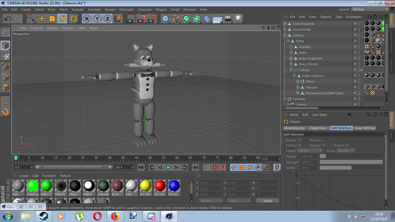Select the Scale tool in the top toolbar
This screenshot has height=222, width=395.
click(52, 18)
